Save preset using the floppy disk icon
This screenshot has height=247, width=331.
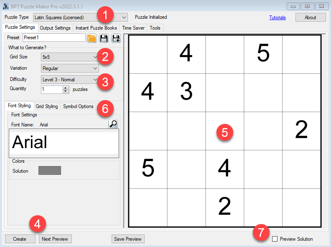click(x=104, y=38)
